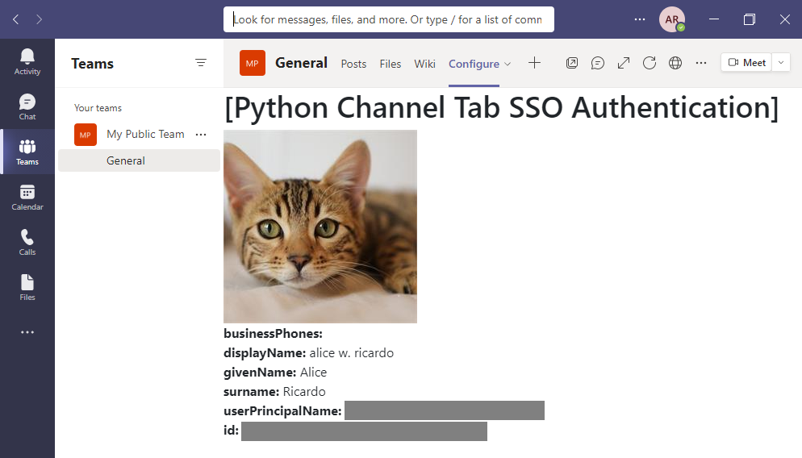Click the cat profile photo

tap(320, 227)
